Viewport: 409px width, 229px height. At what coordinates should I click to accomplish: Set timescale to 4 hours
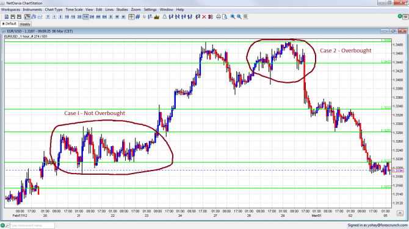pyautogui.click(x=98, y=16)
